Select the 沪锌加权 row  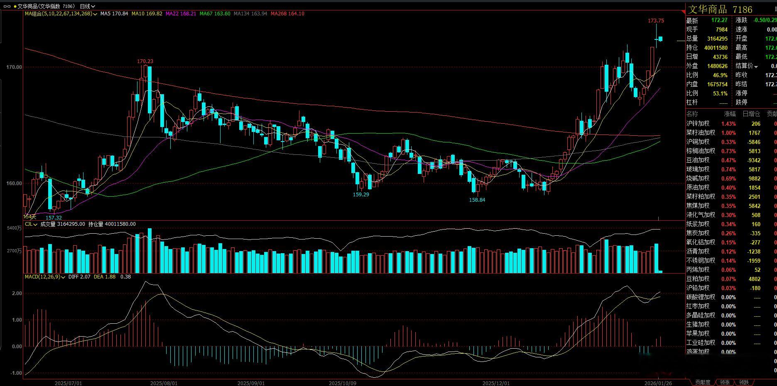click(x=731, y=124)
